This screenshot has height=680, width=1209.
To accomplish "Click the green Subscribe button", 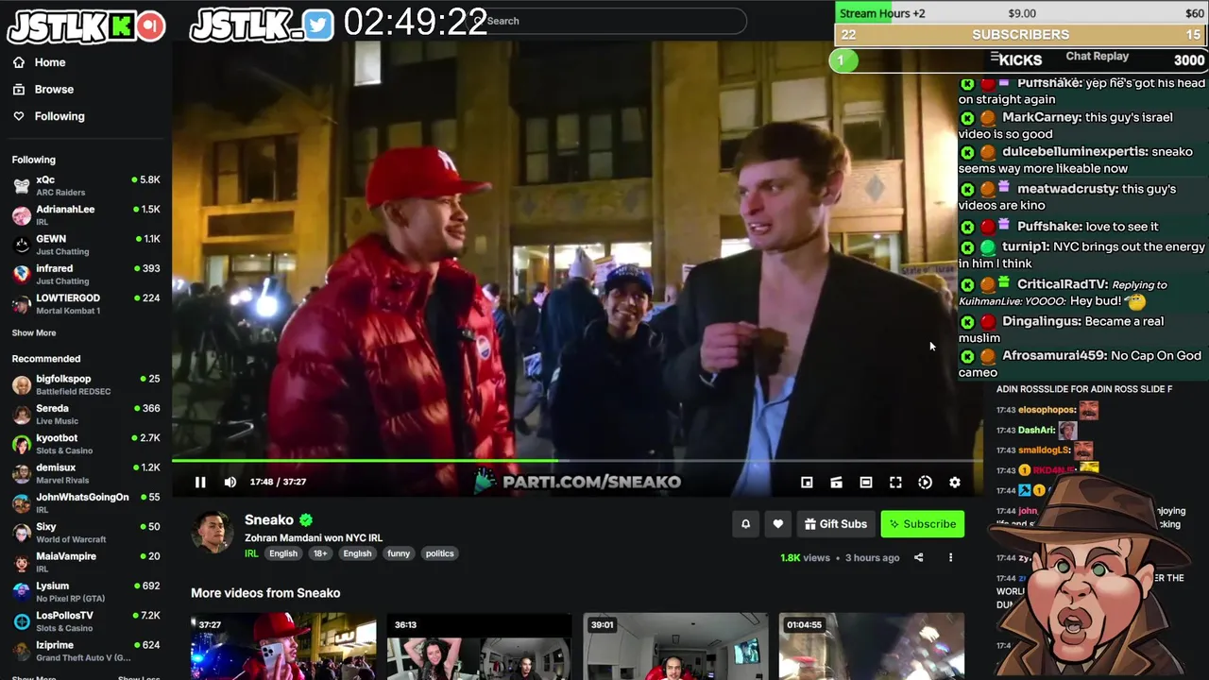I will [x=922, y=524].
